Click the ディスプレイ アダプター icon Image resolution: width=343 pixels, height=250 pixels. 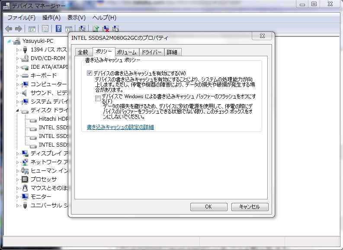click(25, 154)
